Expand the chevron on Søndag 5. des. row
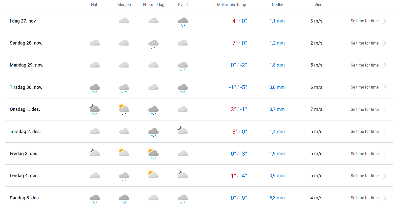398x209 pixels. (x=385, y=198)
